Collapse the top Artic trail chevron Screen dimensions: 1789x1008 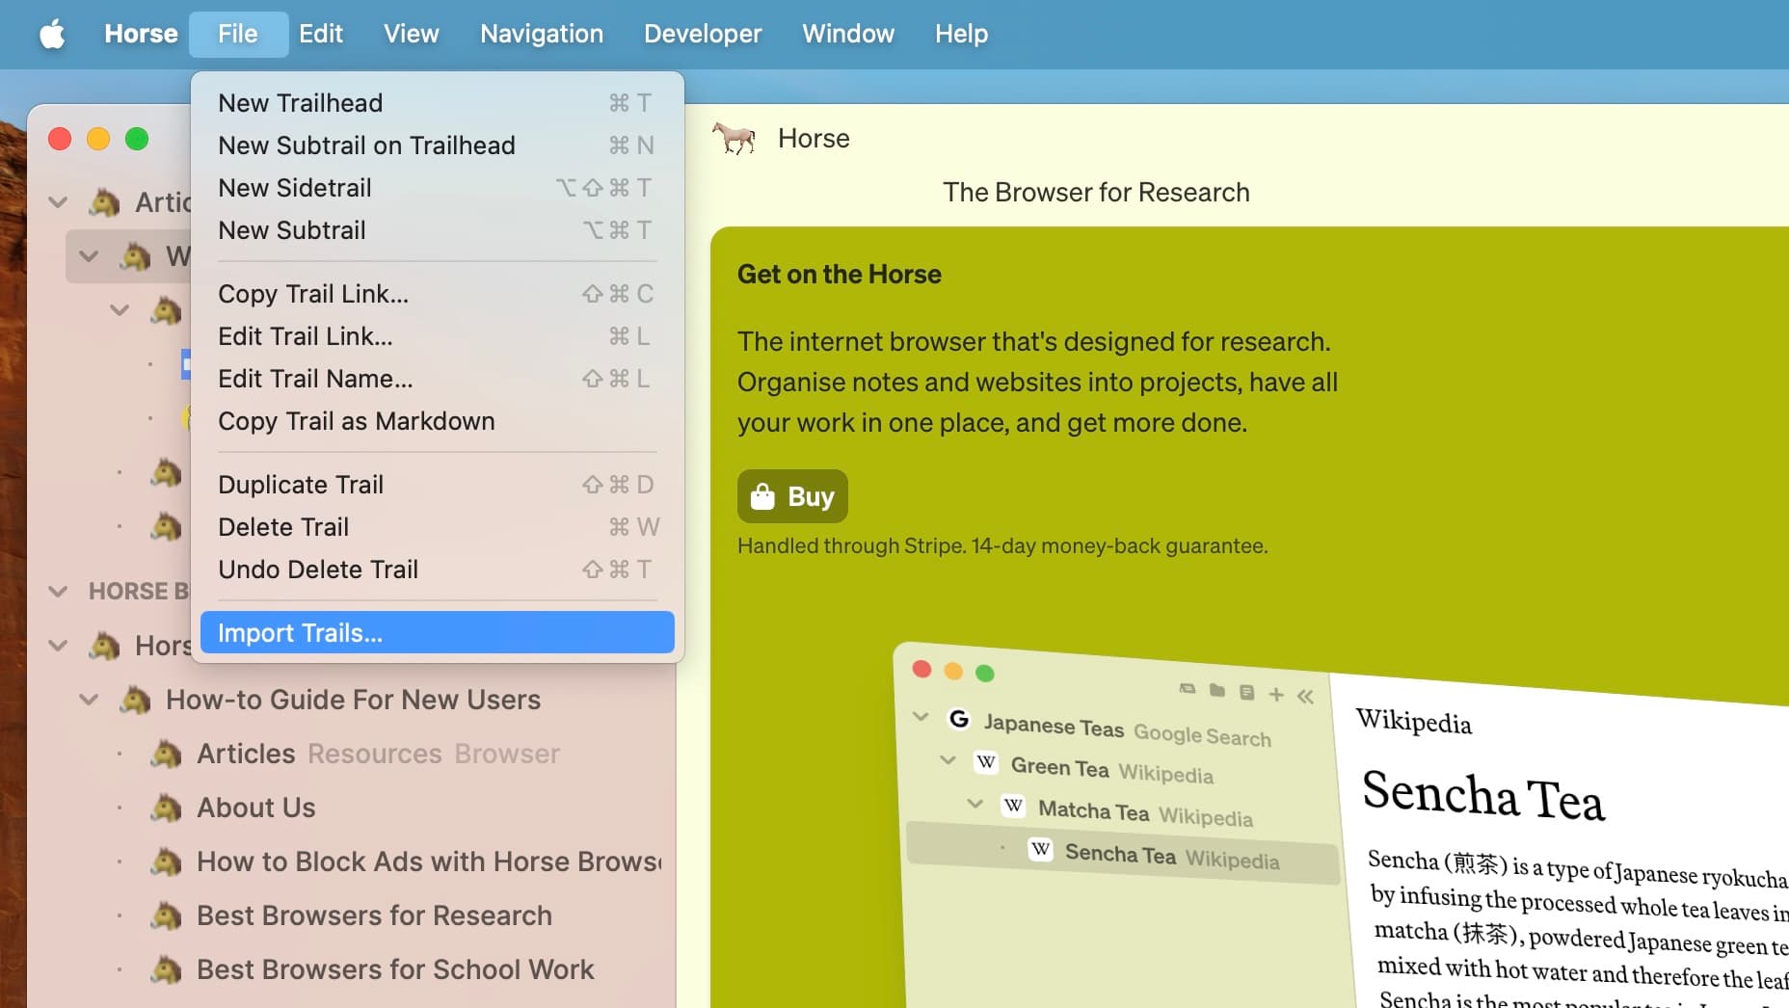pos(58,202)
